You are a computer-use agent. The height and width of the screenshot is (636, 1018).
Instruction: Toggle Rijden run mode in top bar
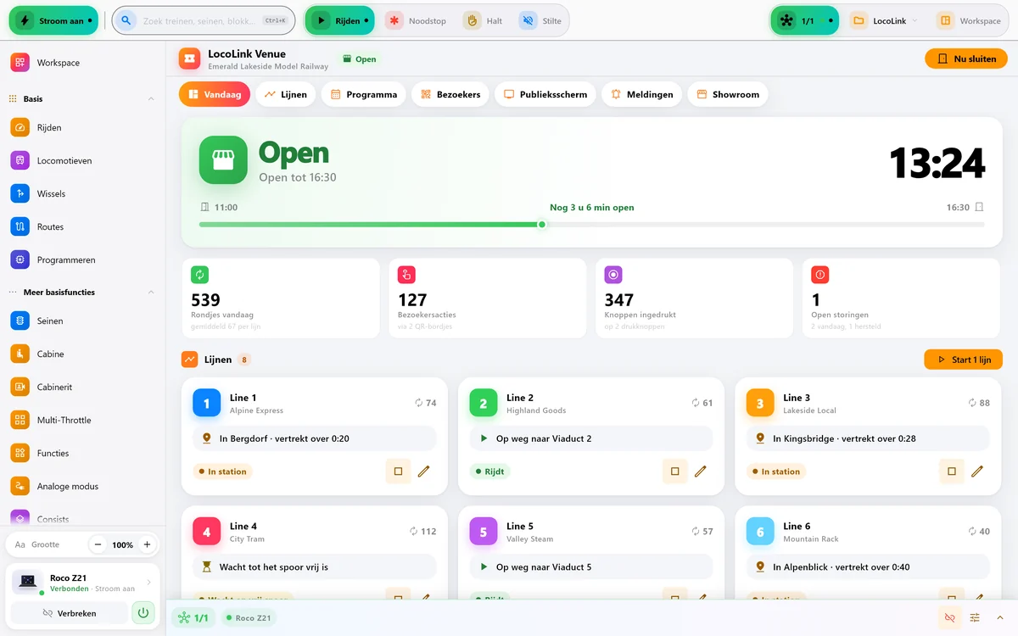pos(339,20)
